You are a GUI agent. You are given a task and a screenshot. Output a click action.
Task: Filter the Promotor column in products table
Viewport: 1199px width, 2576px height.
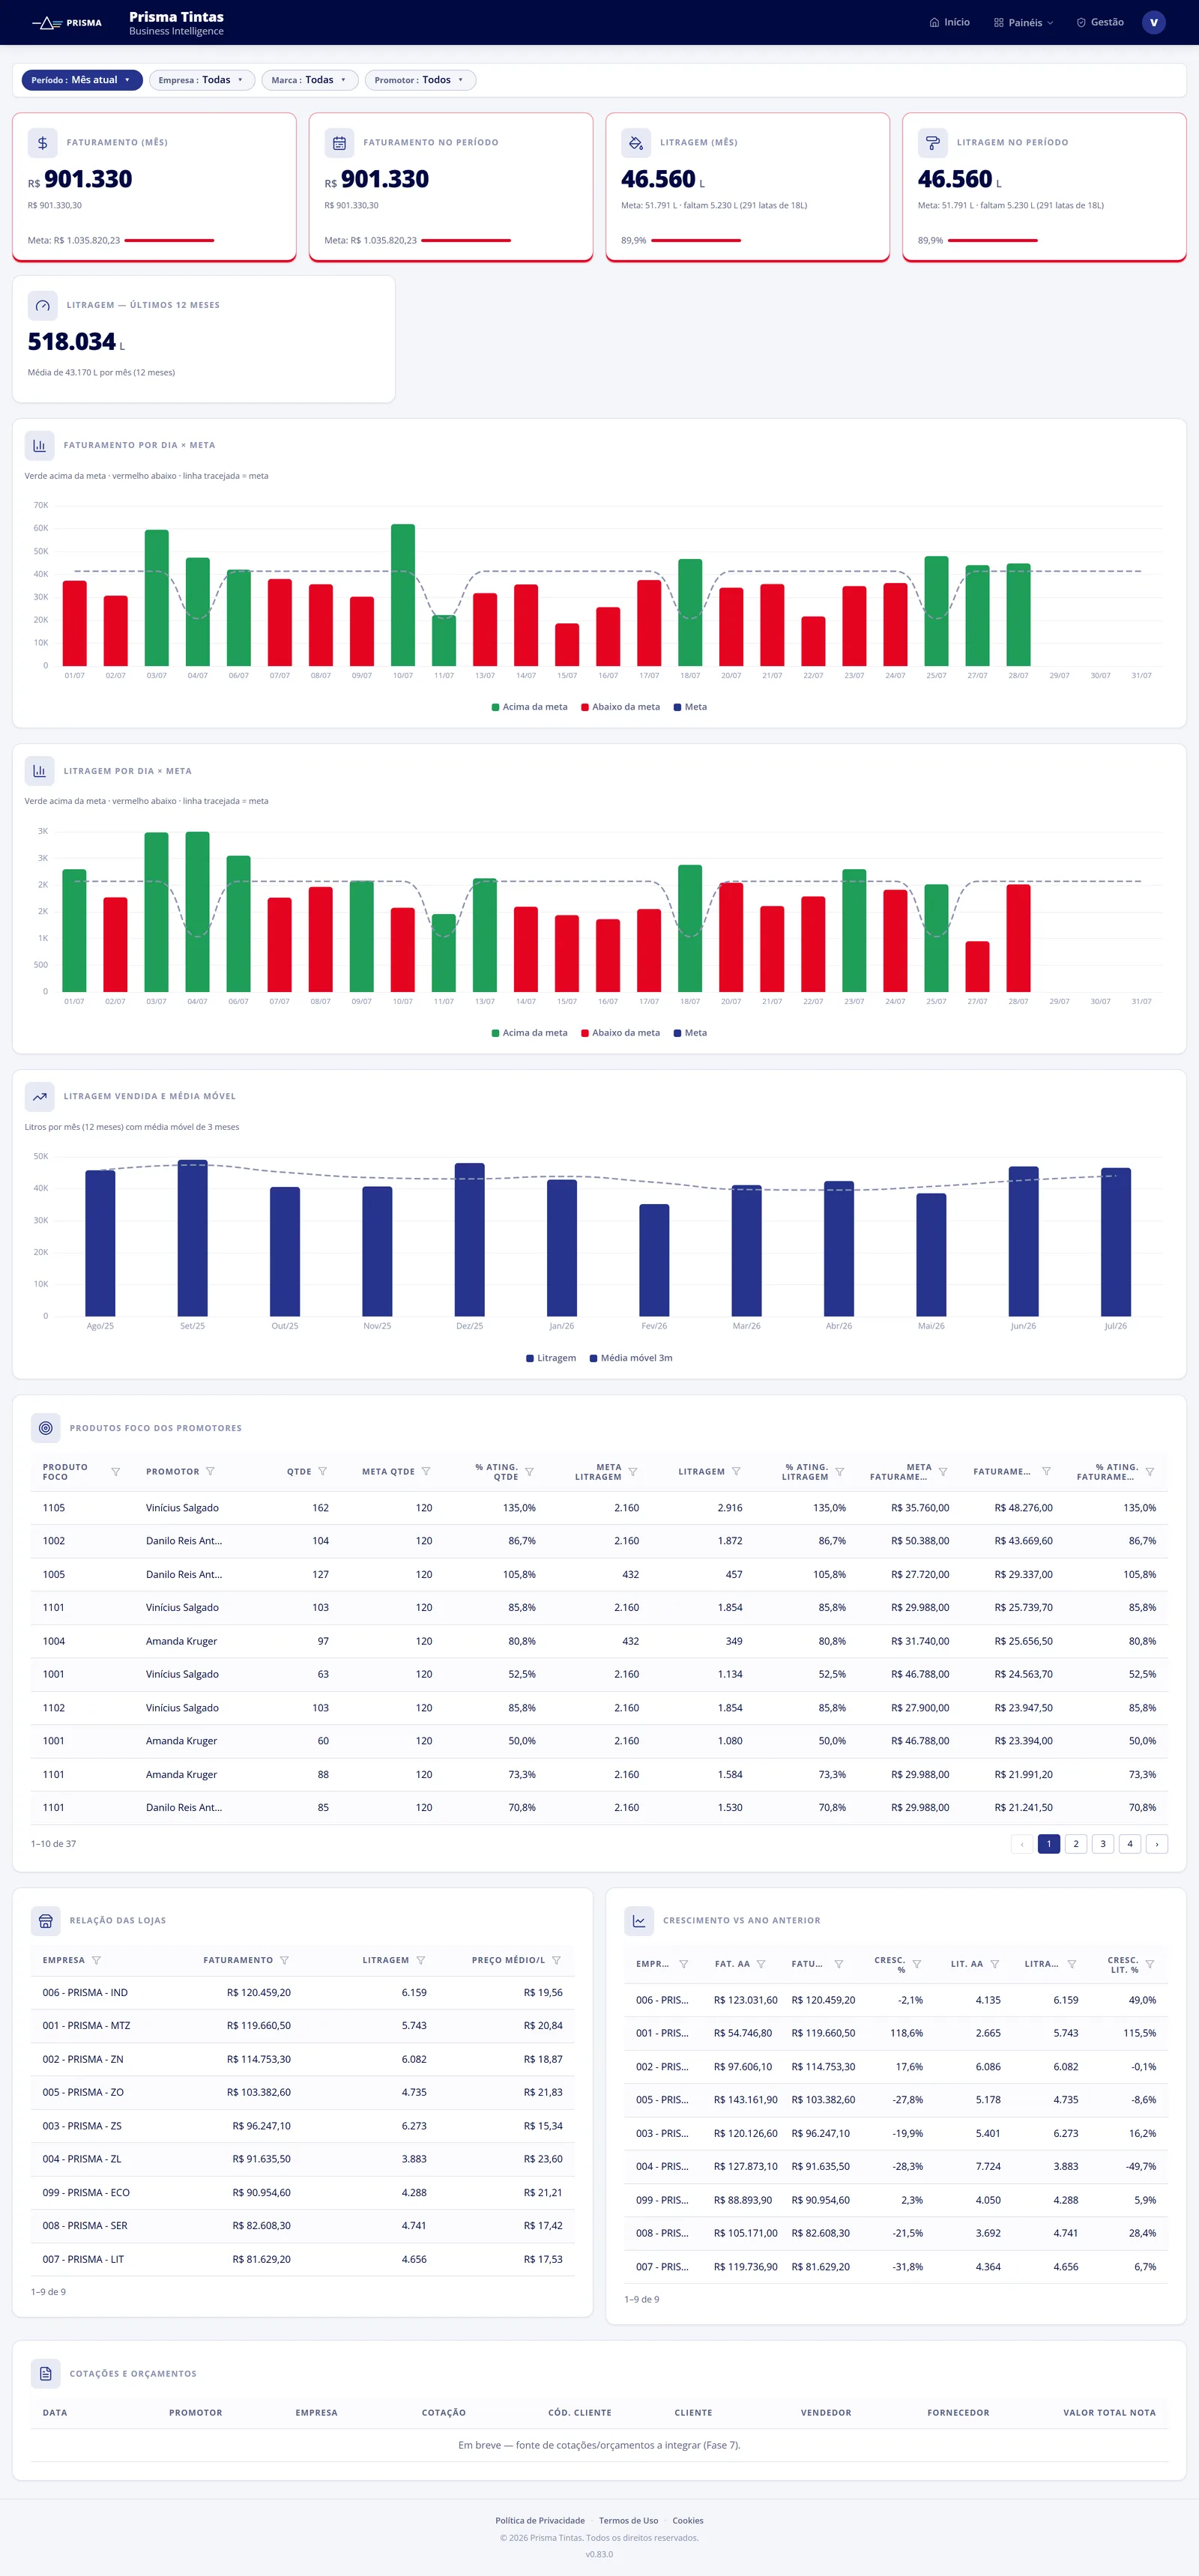pyautogui.click(x=210, y=1472)
